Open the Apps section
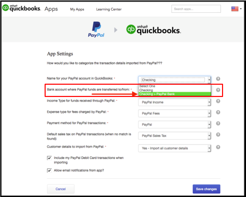246x197 pixels. (51, 9)
